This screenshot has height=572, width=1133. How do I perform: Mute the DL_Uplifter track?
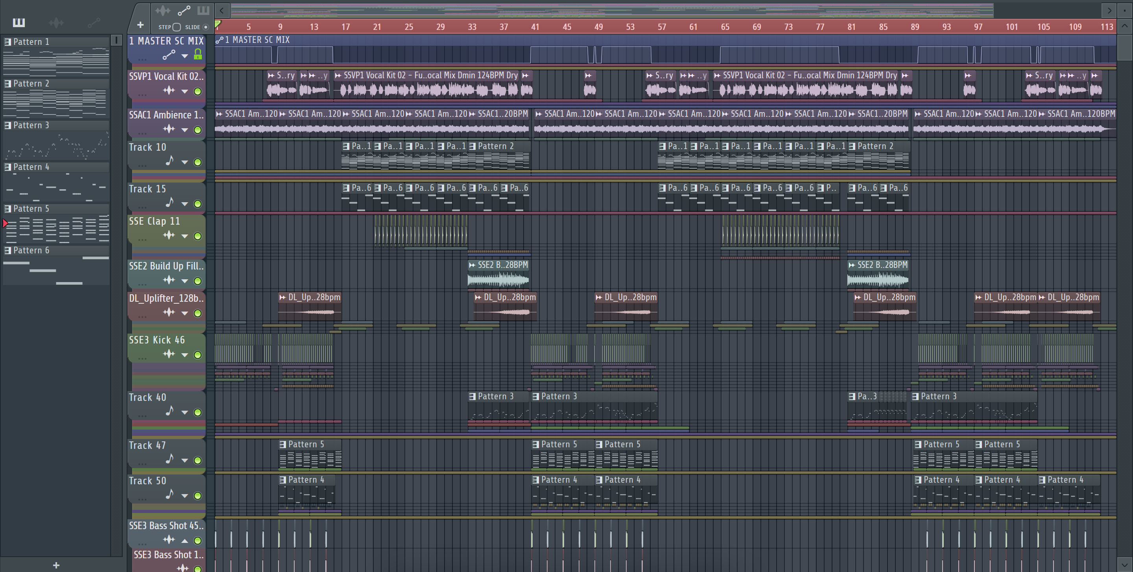(x=198, y=313)
